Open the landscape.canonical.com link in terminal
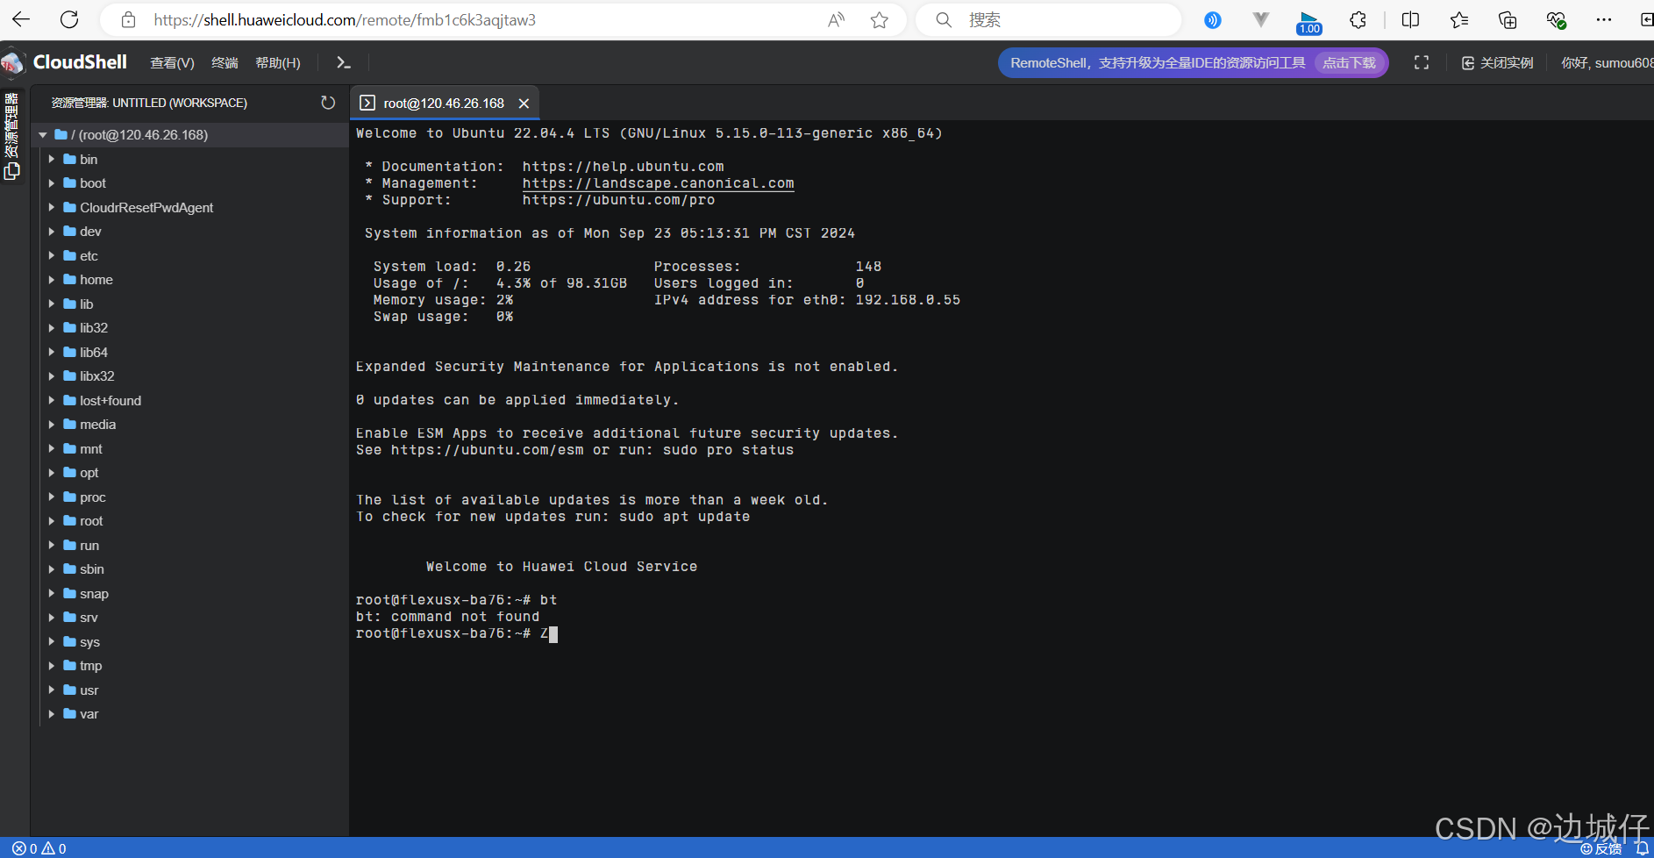1654x858 pixels. click(x=658, y=183)
